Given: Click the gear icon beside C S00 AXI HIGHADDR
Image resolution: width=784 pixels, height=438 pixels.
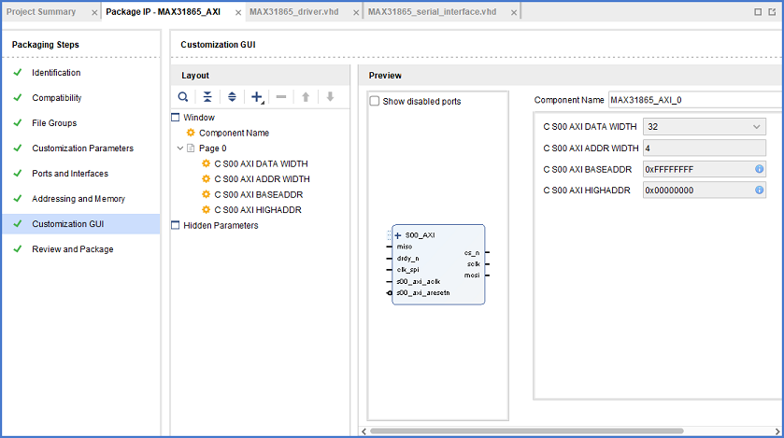Looking at the screenshot, I should point(206,210).
